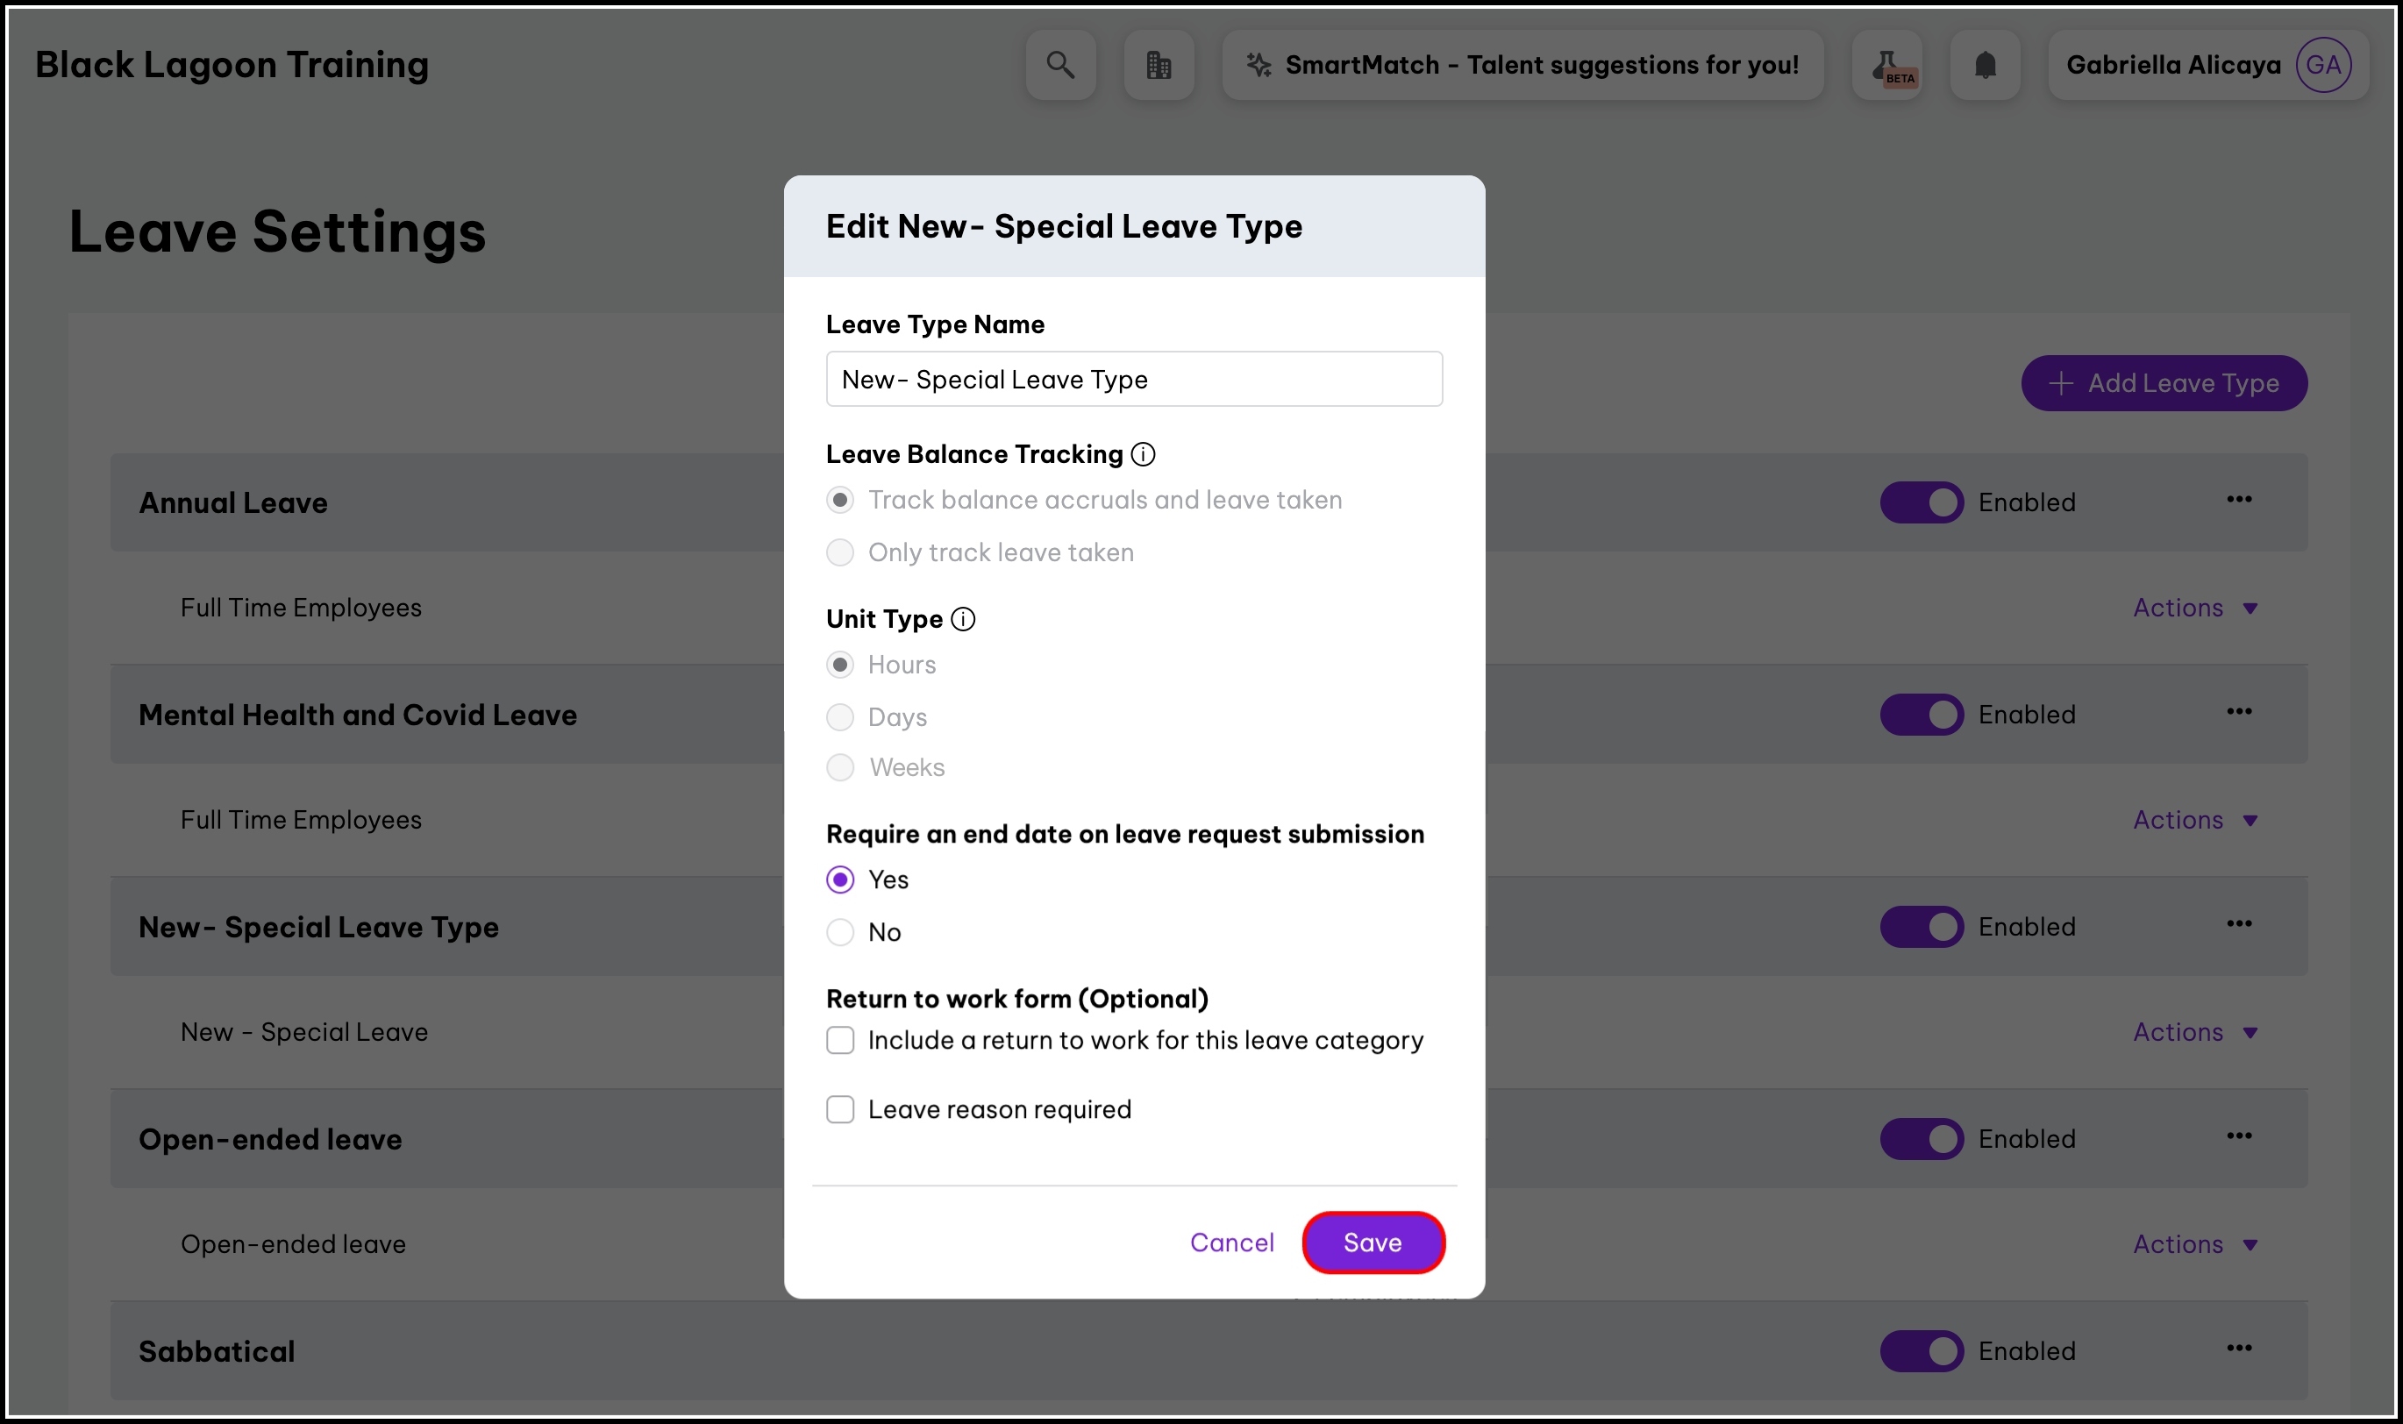Open the organization building icon
Image resolution: width=2403 pixels, height=1424 pixels.
pos(1159,65)
